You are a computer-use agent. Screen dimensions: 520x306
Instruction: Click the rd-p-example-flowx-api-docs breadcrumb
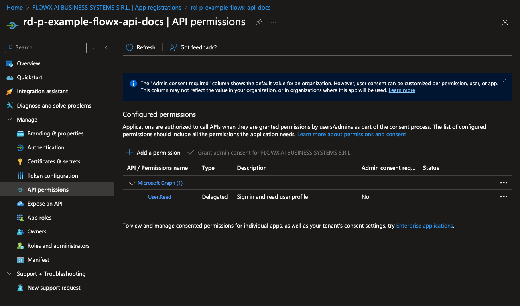click(x=231, y=8)
